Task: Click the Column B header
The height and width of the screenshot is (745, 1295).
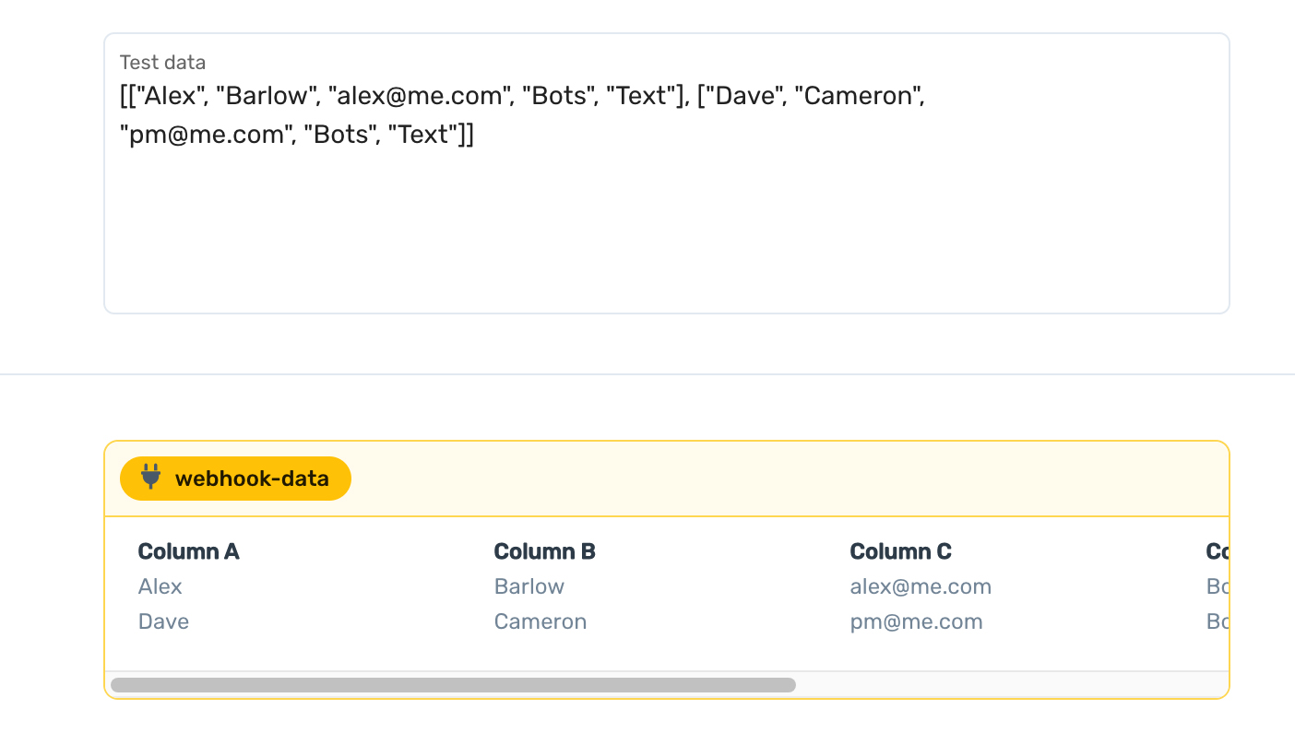Action: click(x=544, y=550)
